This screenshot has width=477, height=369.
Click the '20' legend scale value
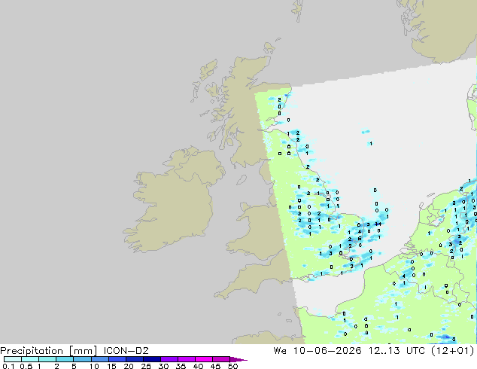[129, 366]
